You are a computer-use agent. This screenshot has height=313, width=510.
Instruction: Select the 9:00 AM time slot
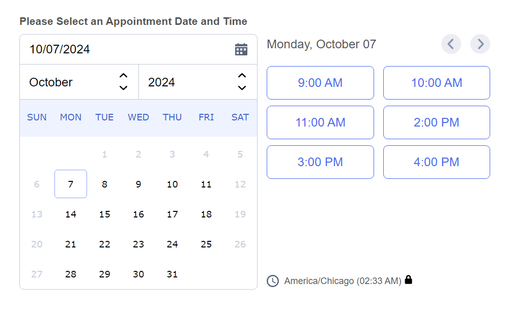pos(320,83)
